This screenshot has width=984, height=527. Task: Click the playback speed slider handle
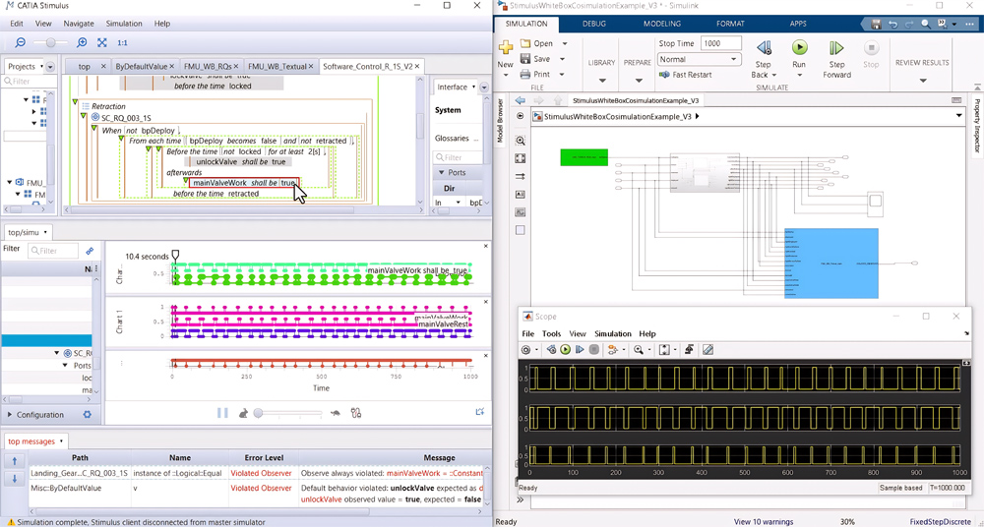258,413
